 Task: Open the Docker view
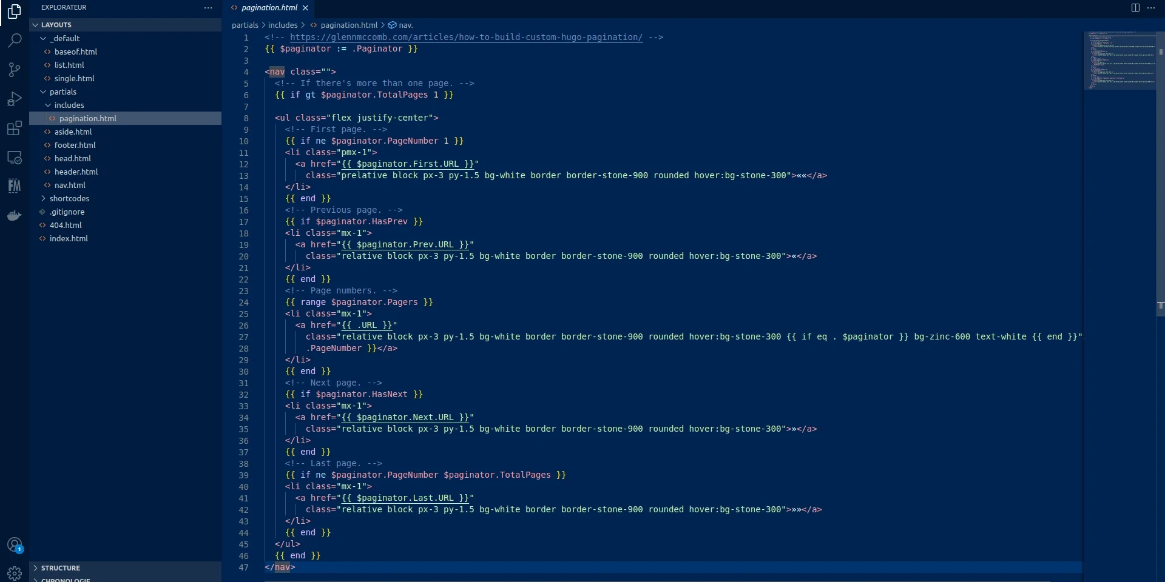(15, 215)
